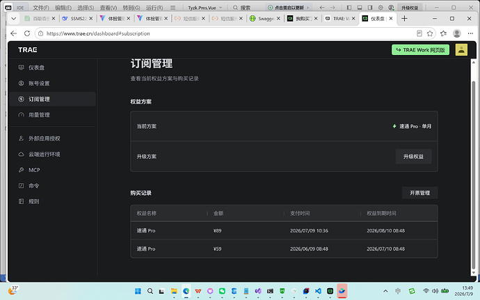
Task: Expand the tab search dropdown chevron
Action: coord(13,19)
